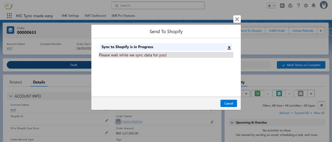Click the Fulfill Order button
This screenshot has width=332, height=142.
pyautogui.click(x=277, y=31)
